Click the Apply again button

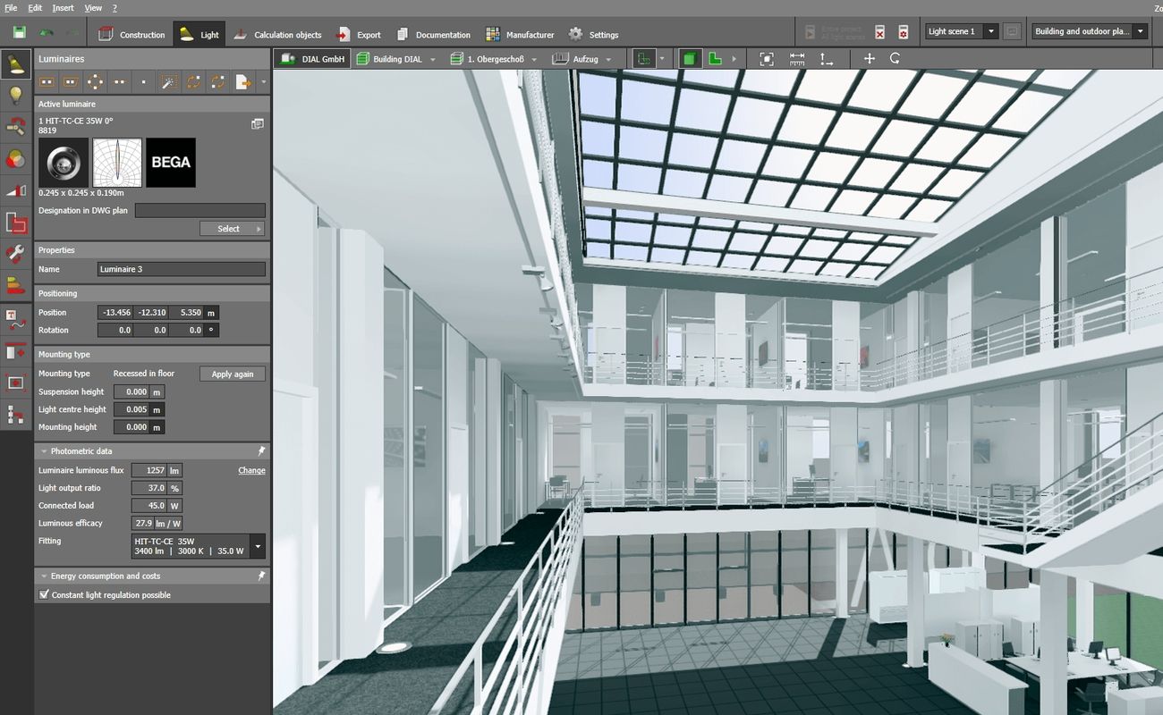232,374
